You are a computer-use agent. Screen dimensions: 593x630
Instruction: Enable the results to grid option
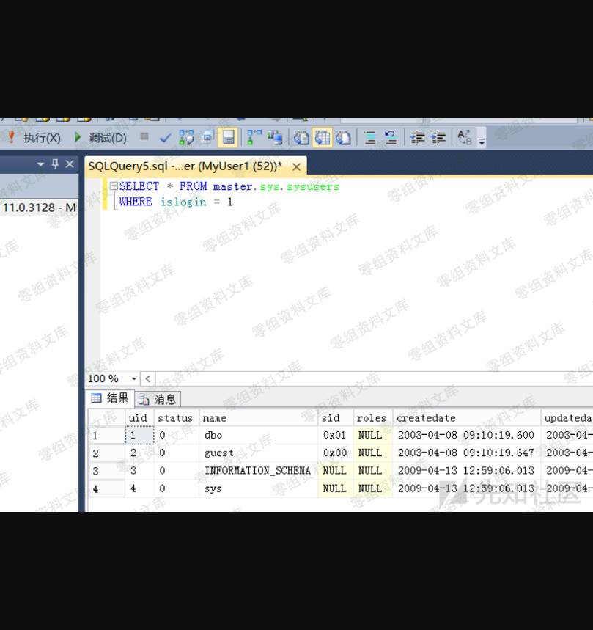(x=323, y=138)
